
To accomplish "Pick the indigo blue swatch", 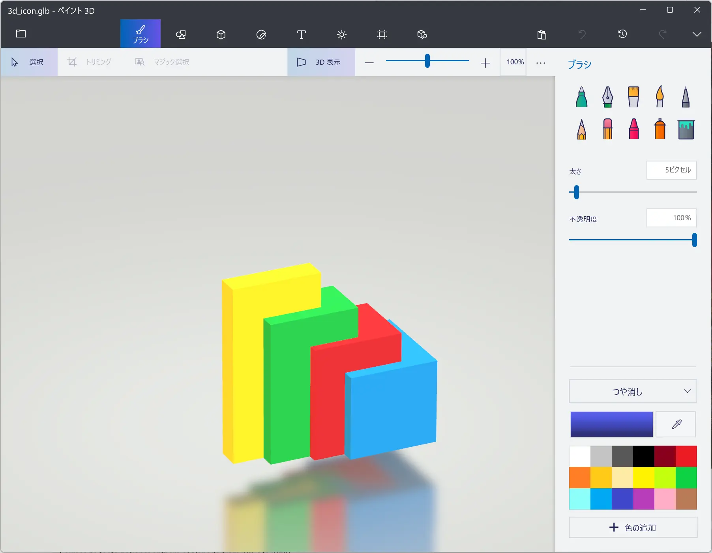I will pos(623,499).
